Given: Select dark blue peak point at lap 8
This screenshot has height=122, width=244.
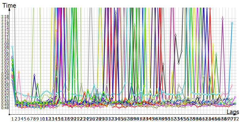Looking at the screenshot, I should coord(34,75).
